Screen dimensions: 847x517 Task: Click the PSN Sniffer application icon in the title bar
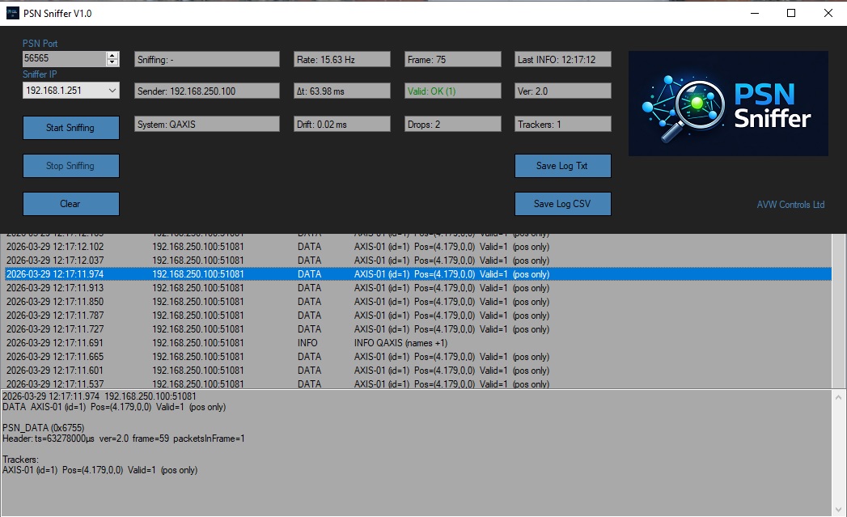(x=11, y=13)
